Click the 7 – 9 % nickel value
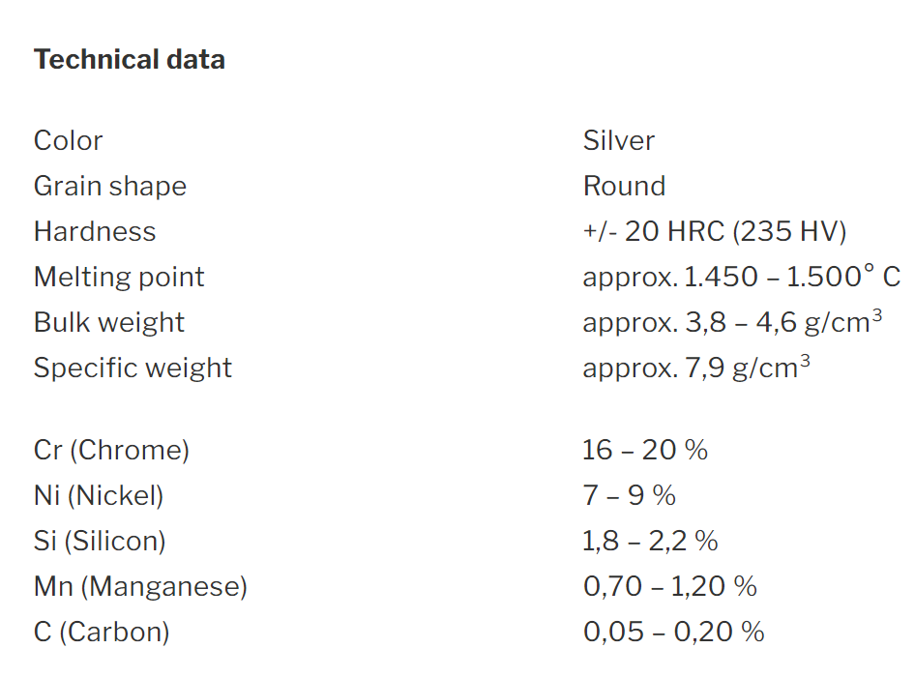 [630, 495]
